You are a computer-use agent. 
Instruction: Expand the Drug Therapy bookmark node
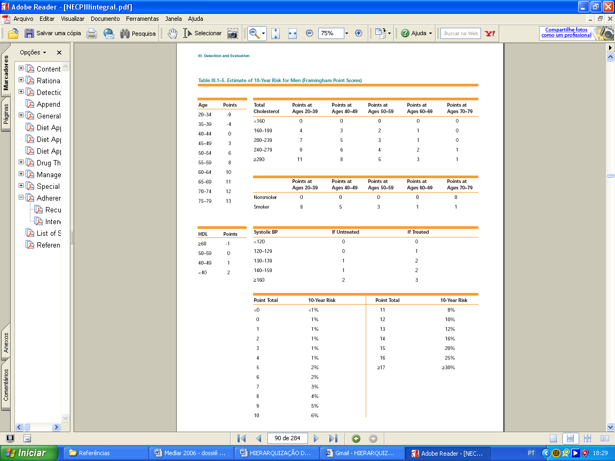pos(21,163)
